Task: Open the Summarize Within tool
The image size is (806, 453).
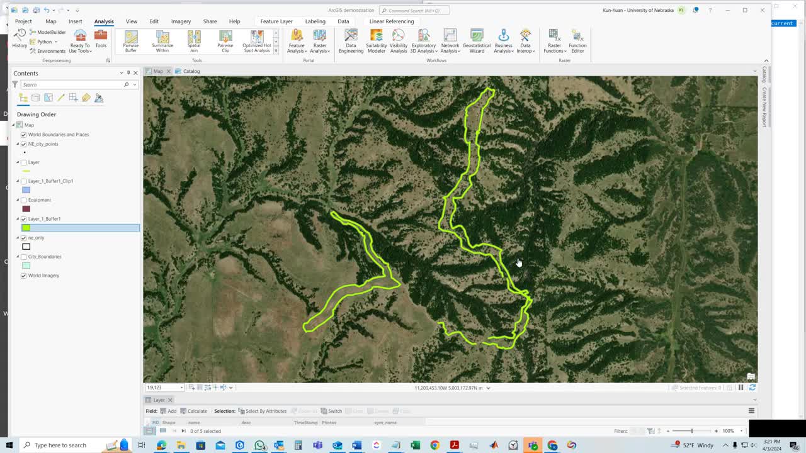Action: pyautogui.click(x=162, y=42)
